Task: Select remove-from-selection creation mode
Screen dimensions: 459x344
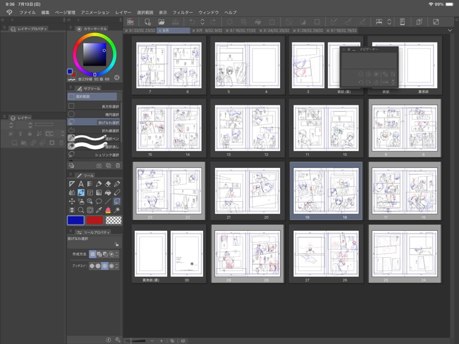Action: (106, 254)
